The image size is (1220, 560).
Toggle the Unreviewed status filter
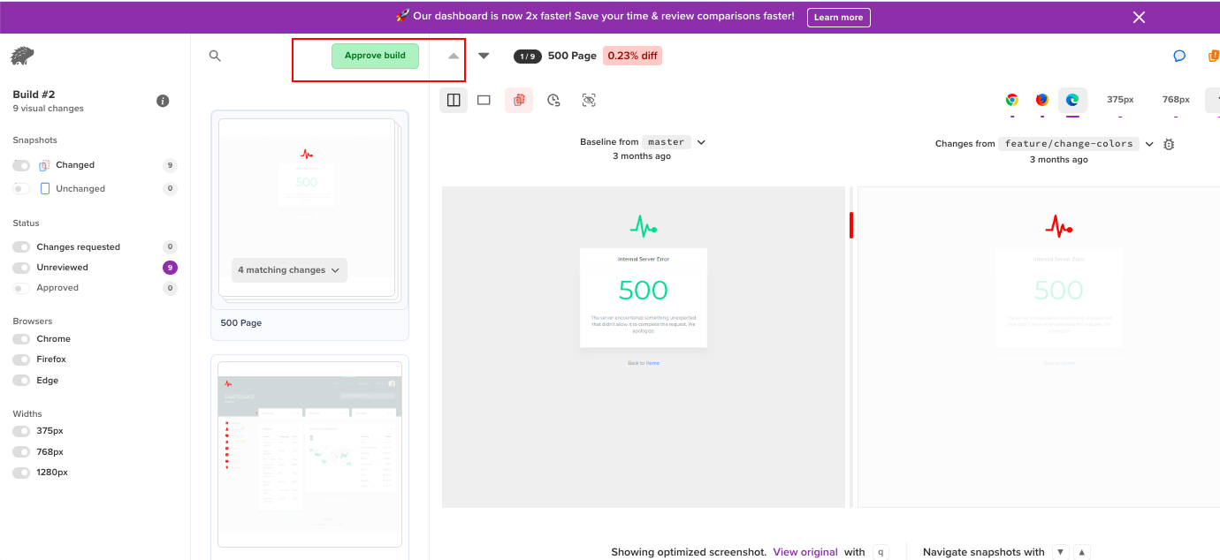[21, 268]
